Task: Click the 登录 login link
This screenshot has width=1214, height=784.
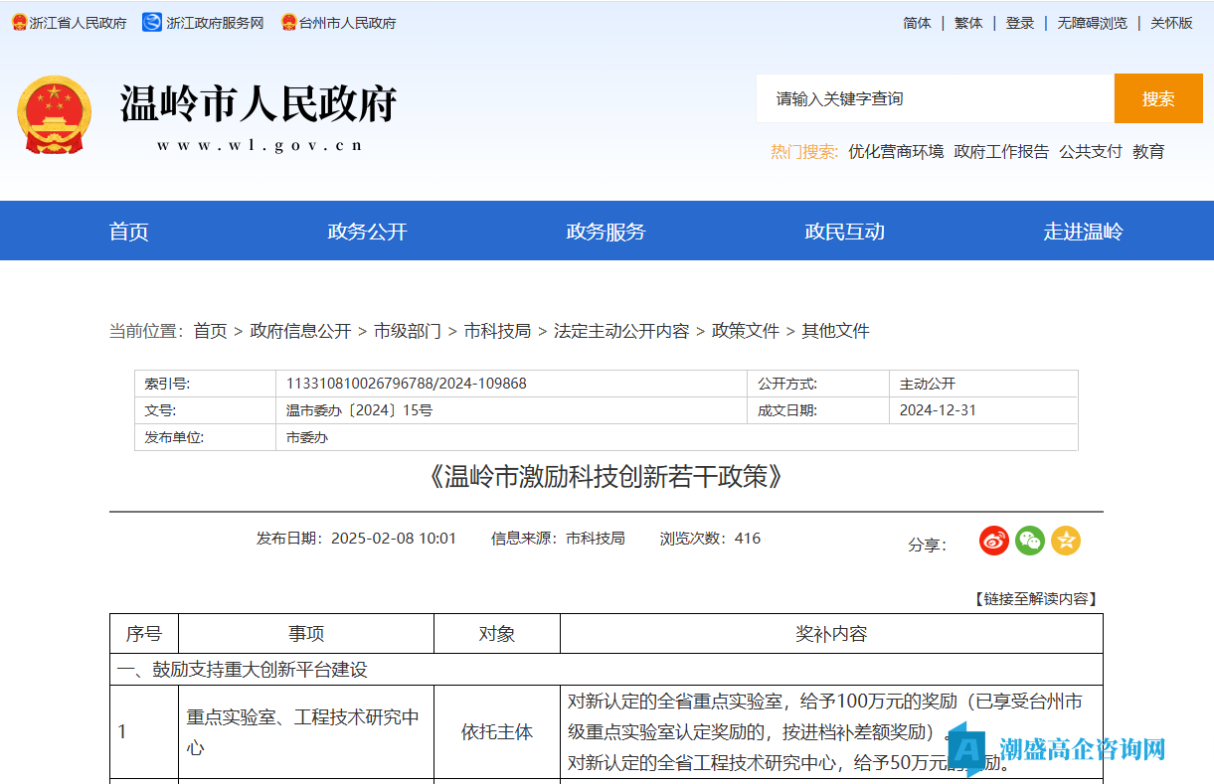Action: click(1020, 23)
